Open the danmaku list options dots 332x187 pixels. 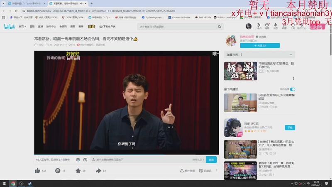[x=242, y=55]
